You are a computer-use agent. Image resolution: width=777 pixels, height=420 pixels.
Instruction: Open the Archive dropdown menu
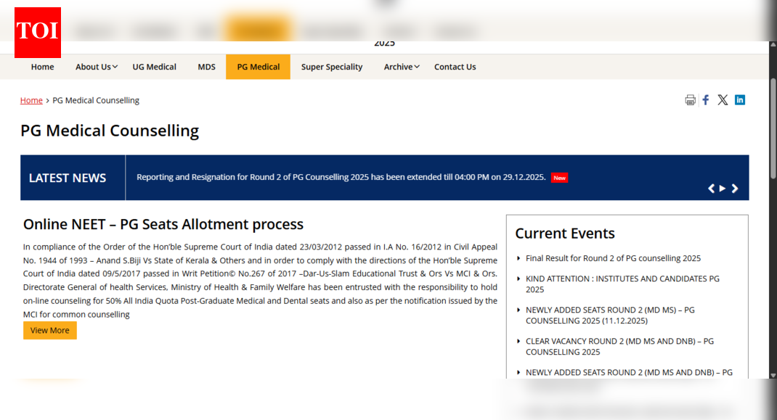tap(401, 66)
